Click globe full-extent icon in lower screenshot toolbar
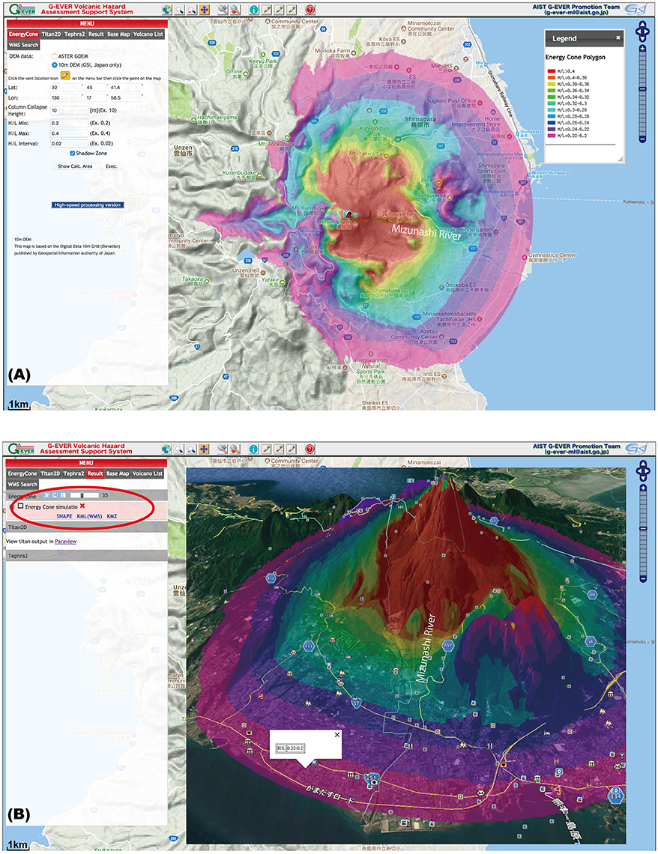658x854 pixels. (166, 449)
